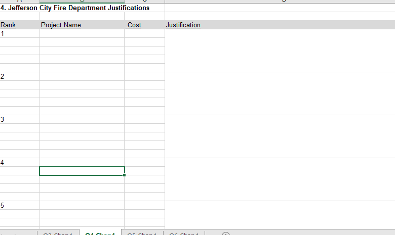Select the cell containing rank 5
Image resolution: width=395 pixels, height=235 pixels.
click(20, 205)
